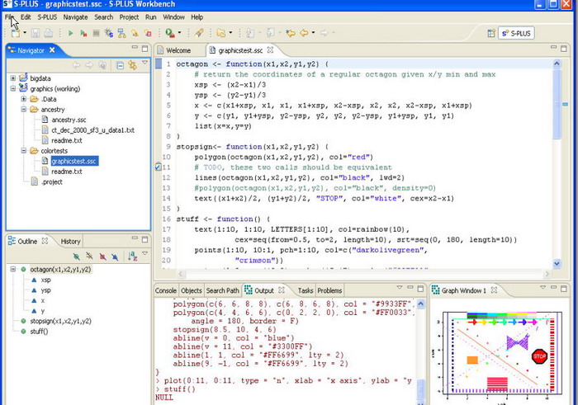Expand the .Data folder node
578x405 pixels.
[24, 99]
